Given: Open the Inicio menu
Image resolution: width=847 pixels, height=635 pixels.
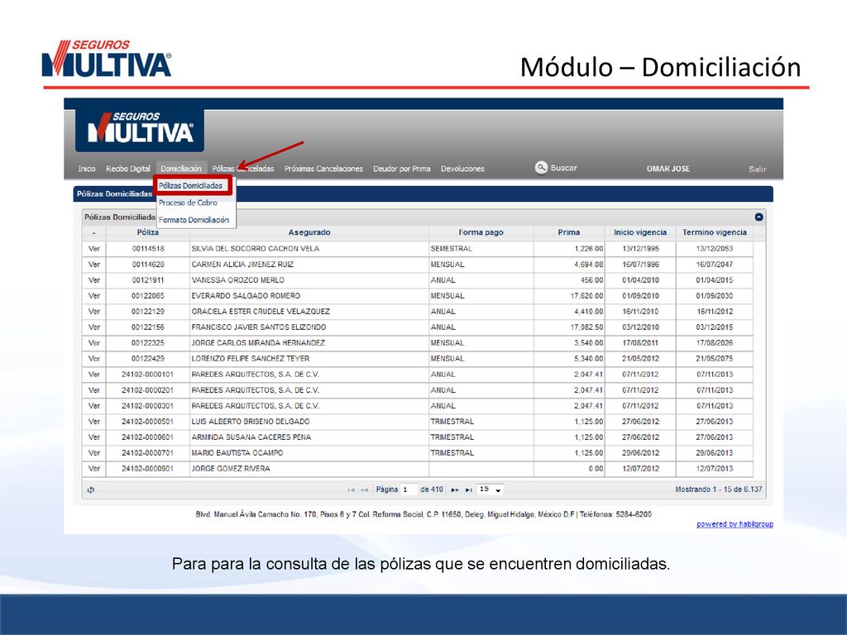Looking at the screenshot, I should pyautogui.click(x=86, y=169).
